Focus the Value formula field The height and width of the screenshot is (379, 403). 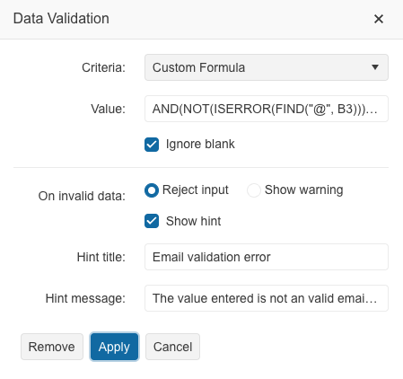pos(267,109)
